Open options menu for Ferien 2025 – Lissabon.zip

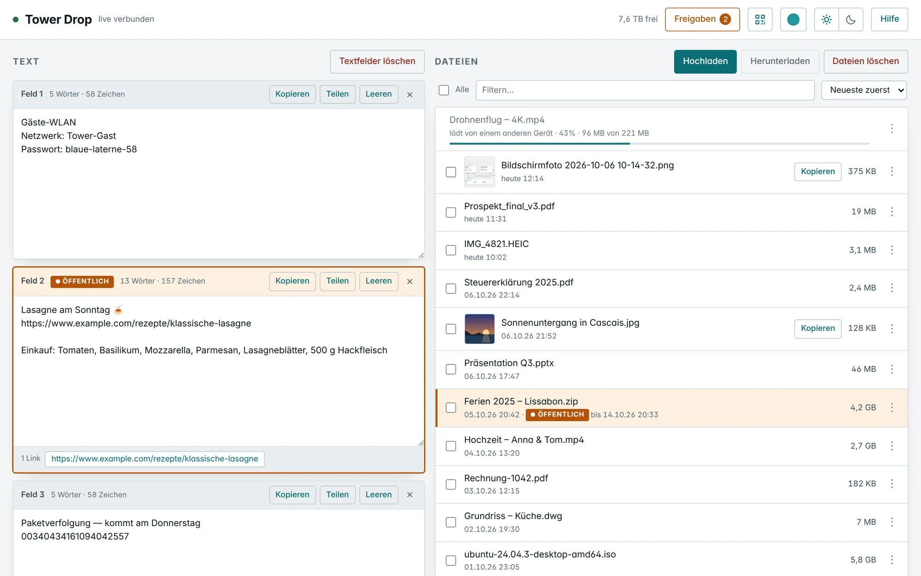pos(892,407)
